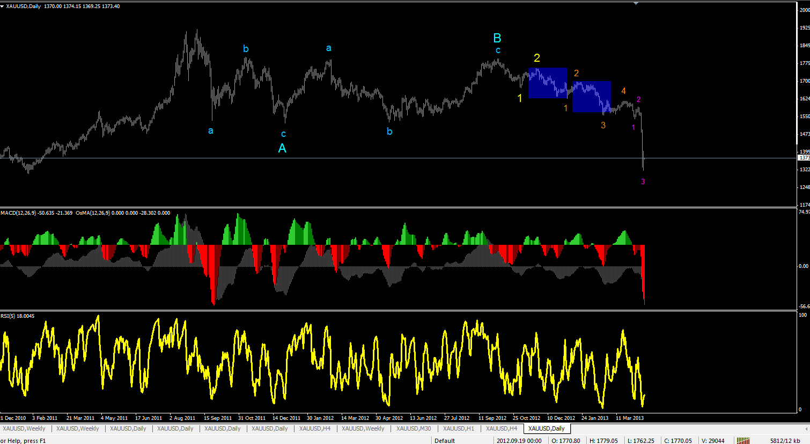Click the 1700 level on the price scale
This screenshot has width=810, height=444.
click(805, 81)
